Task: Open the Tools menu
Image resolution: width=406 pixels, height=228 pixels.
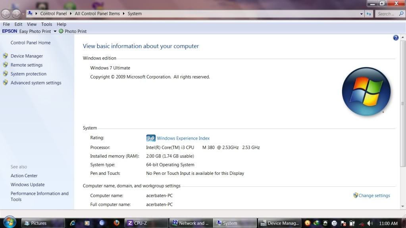Action: [46, 24]
